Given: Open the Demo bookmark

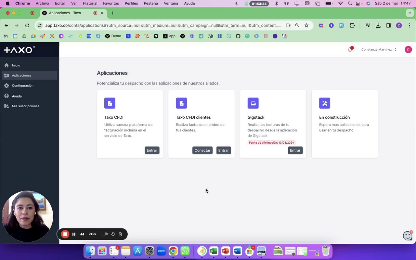Looking at the screenshot, I should click(x=113, y=36).
